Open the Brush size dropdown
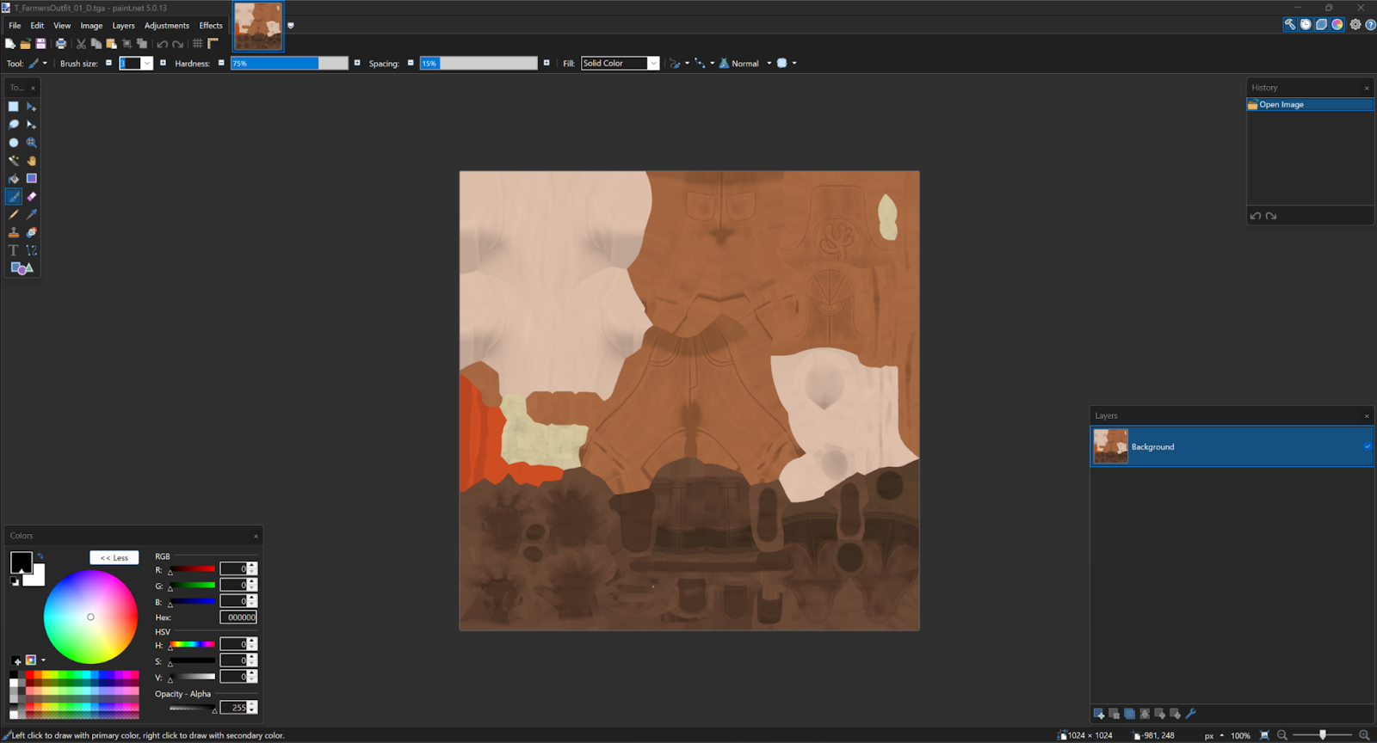This screenshot has width=1377, height=743. point(147,63)
